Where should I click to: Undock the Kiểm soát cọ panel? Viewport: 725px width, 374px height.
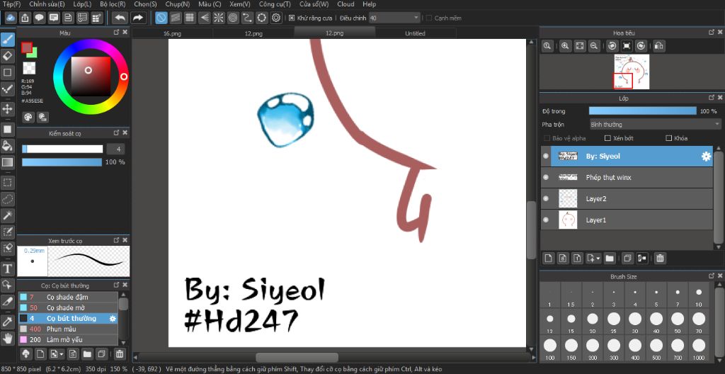[117, 133]
